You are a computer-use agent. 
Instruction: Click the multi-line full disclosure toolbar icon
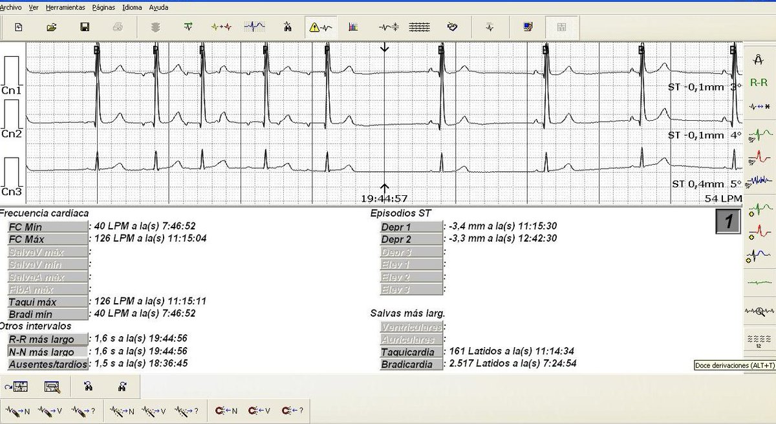[x=420, y=27]
